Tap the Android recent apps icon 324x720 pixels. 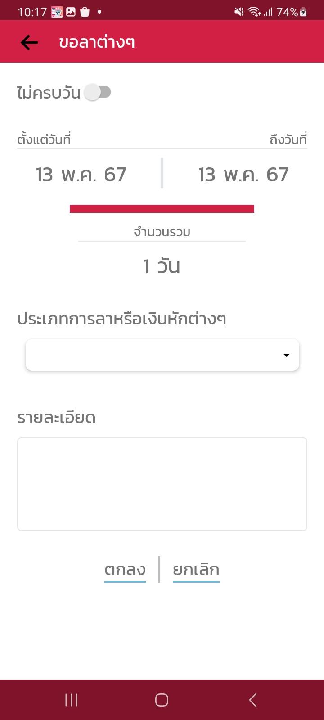[71, 700]
